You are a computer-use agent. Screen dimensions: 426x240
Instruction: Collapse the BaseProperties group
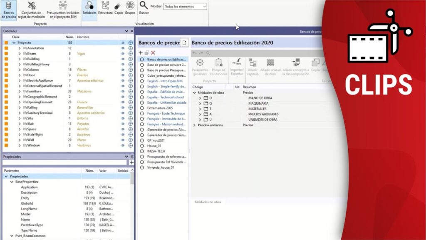point(12,182)
